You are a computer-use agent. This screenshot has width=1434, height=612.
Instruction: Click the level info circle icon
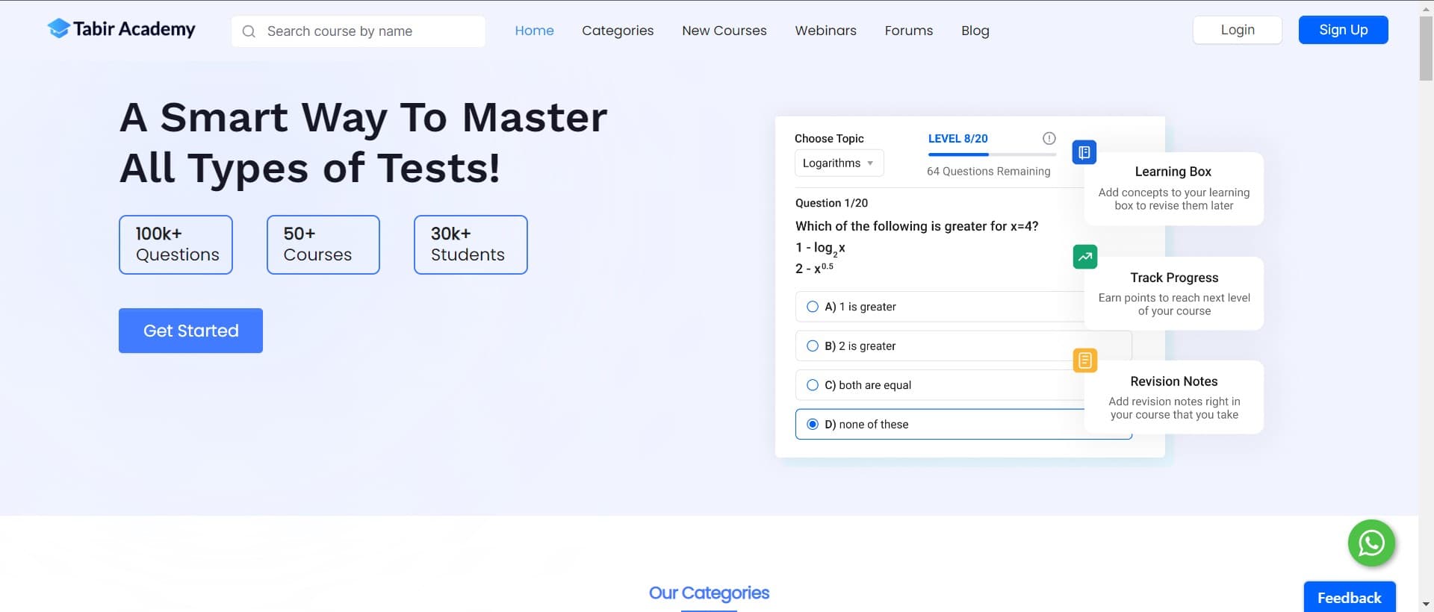[x=1049, y=138]
